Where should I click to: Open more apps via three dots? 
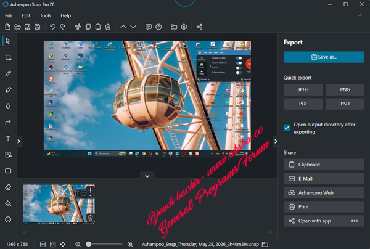pyautogui.click(x=355, y=221)
